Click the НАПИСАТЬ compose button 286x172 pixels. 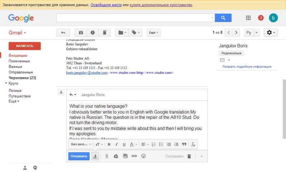[x=25, y=46]
